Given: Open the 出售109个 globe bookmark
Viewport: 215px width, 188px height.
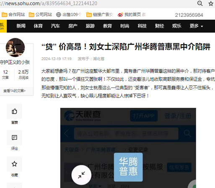Looking at the screenshot, I should [69, 14].
